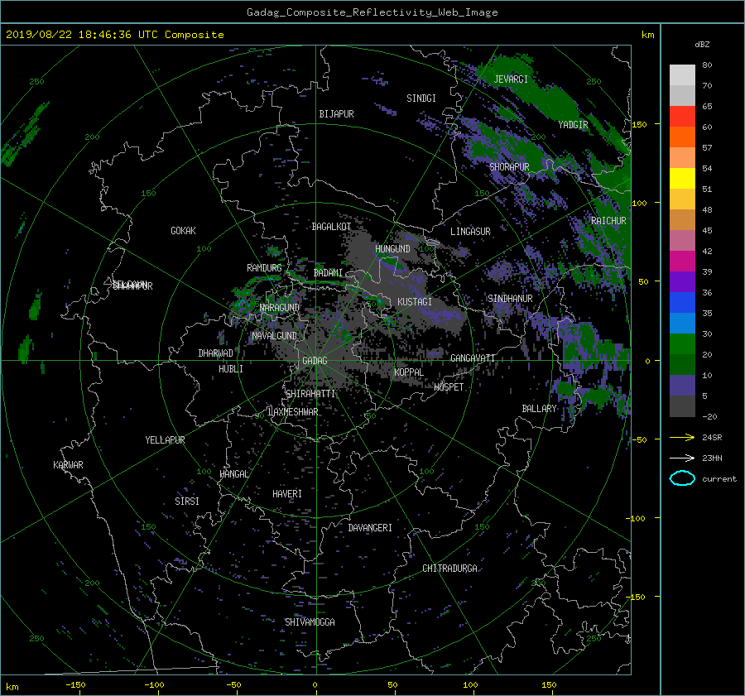745x696 pixels.
Task: Select the LAXMESHWAR label
Action: (x=293, y=412)
